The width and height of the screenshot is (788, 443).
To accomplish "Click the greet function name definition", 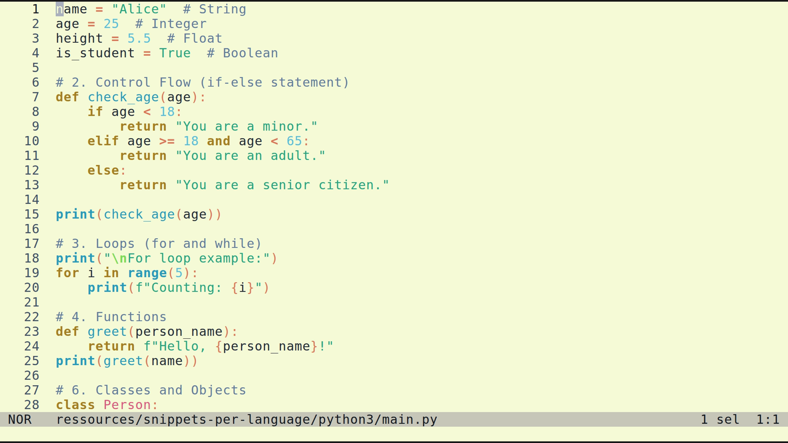I will 107,331.
